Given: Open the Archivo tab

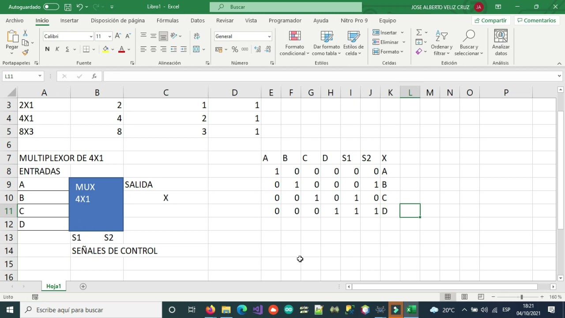Looking at the screenshot, I should (15, 20).
